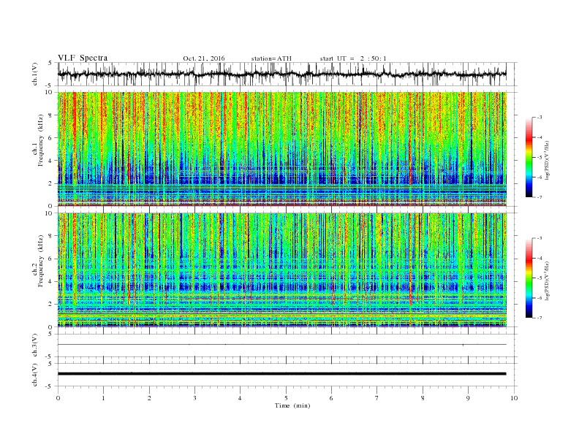The height and width of the screenshot is (447, 579).
Task: Click the ch.2 spectrogram panel
Action: click(281, 270)
